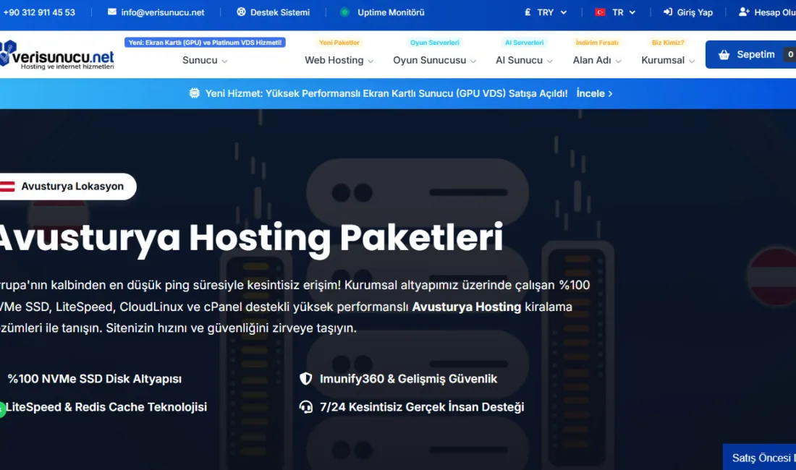
Task: Click the currency symbol icon beside TRY
Action: pos(528,12)
